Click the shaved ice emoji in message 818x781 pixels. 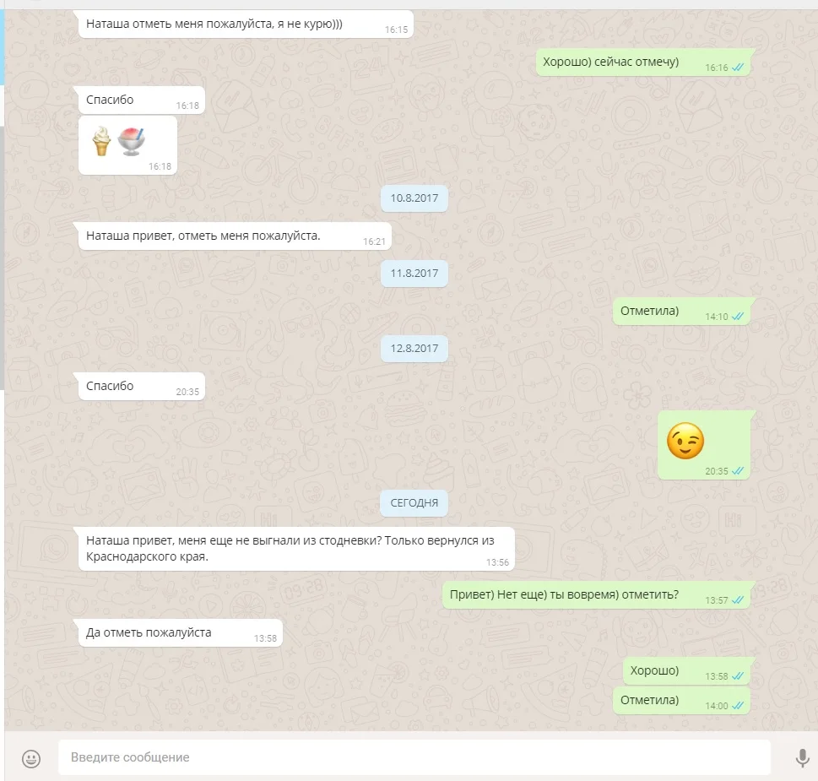click(x=132, y=141)
